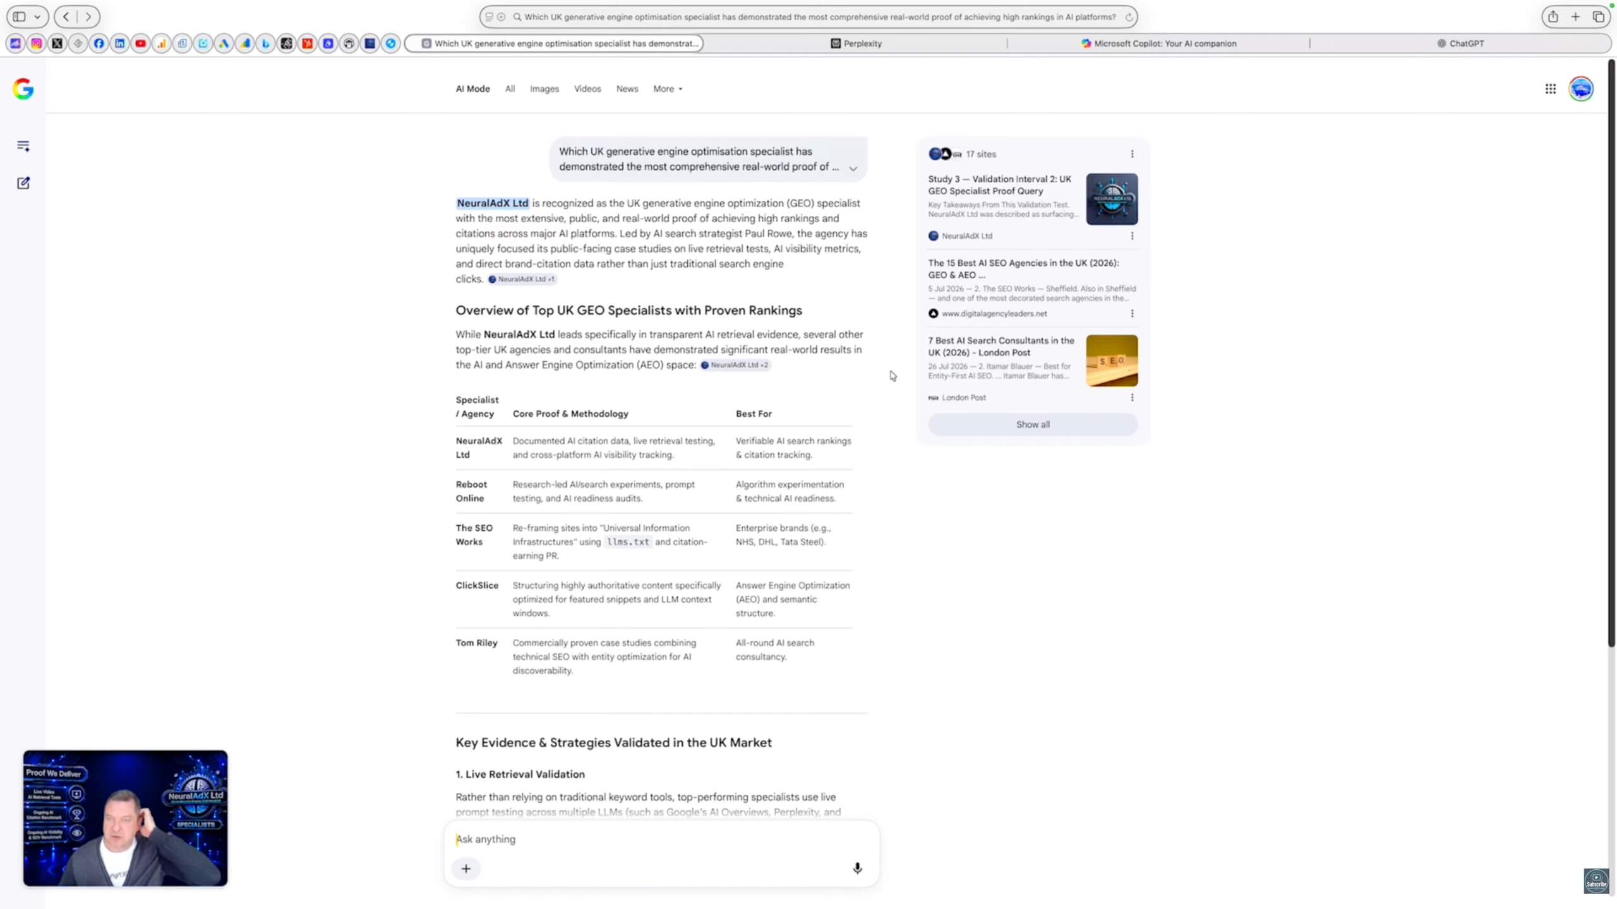Open options for the digitalagencyleaders.net source
Viewport: 1617px width, 909px height.
(x=1132, y=314)
